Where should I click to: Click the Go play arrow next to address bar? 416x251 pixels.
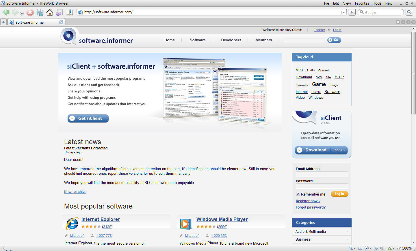352,12
